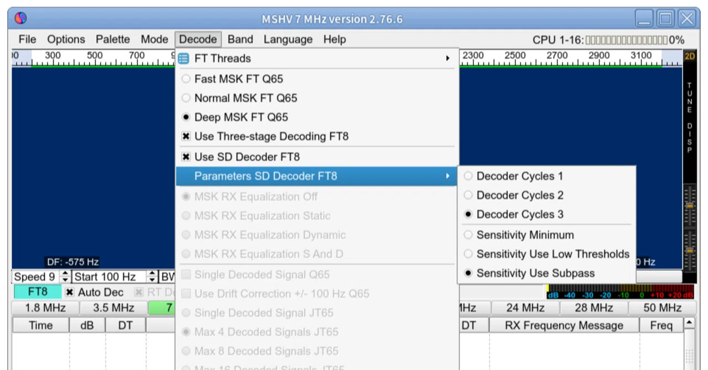Adjust the lower waterfall level slider
The width and height of the screenshot is (708, 370).
[x=690, y=251]
